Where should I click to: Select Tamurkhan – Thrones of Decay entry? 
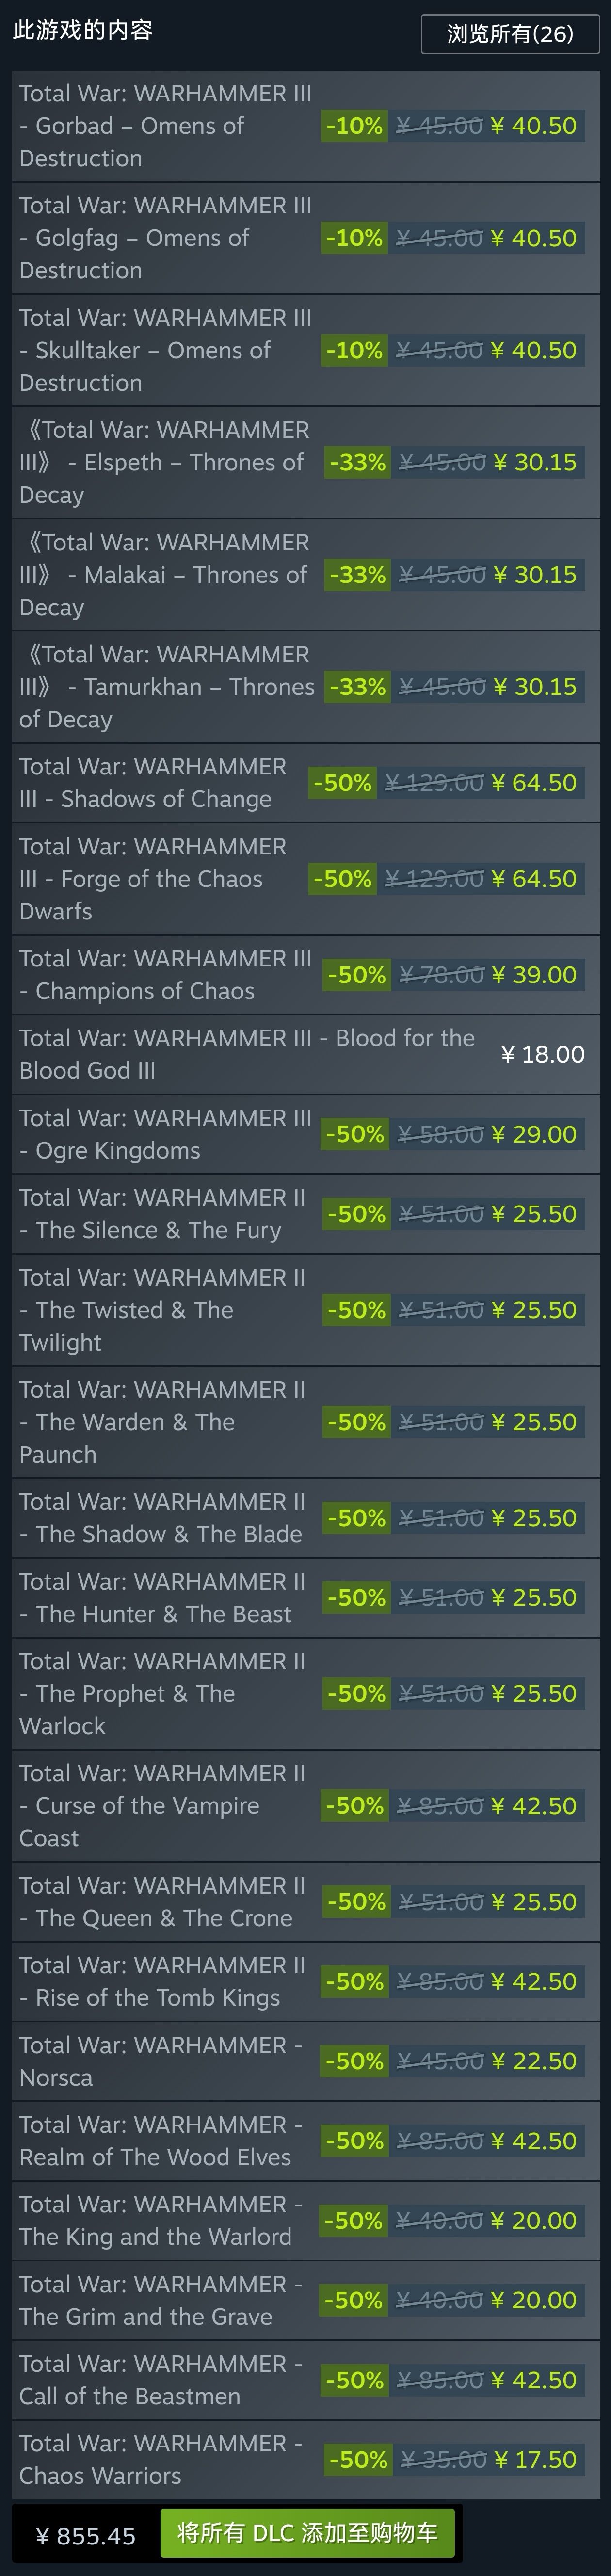point(165,687)
